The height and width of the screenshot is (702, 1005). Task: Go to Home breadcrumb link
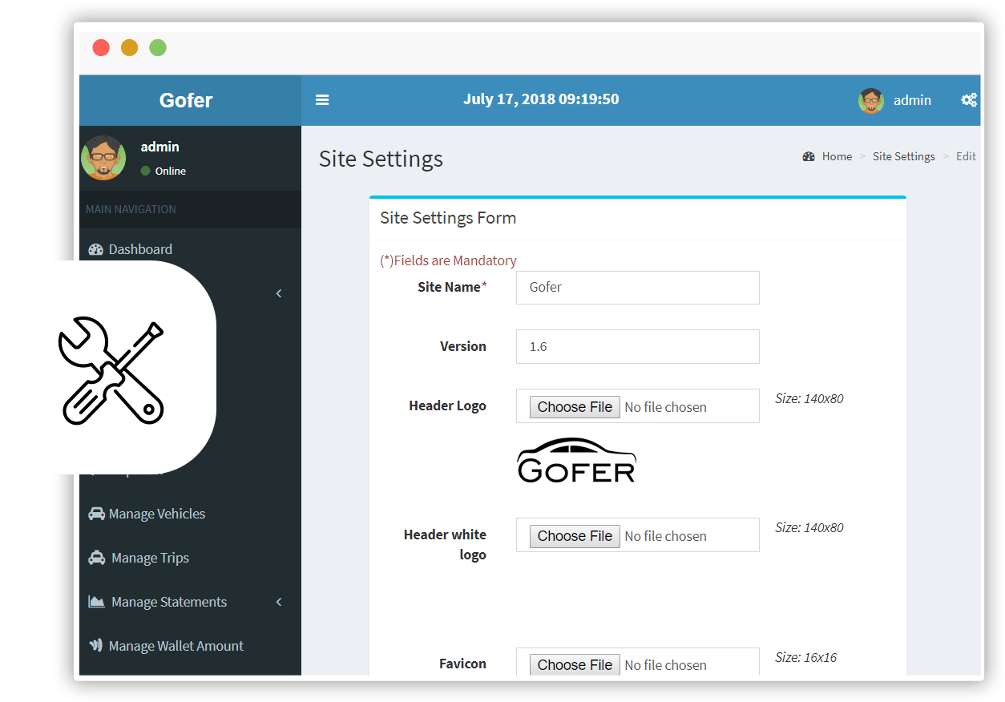tap(837, 156)
